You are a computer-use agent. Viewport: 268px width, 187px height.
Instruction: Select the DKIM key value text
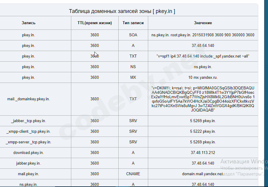coord(203,99)
